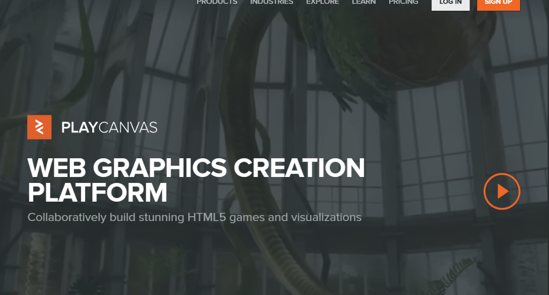Click the PLAYCANVAS wordmark text
The height and width of the screenshot is (295, 549).
coord(109,128)
